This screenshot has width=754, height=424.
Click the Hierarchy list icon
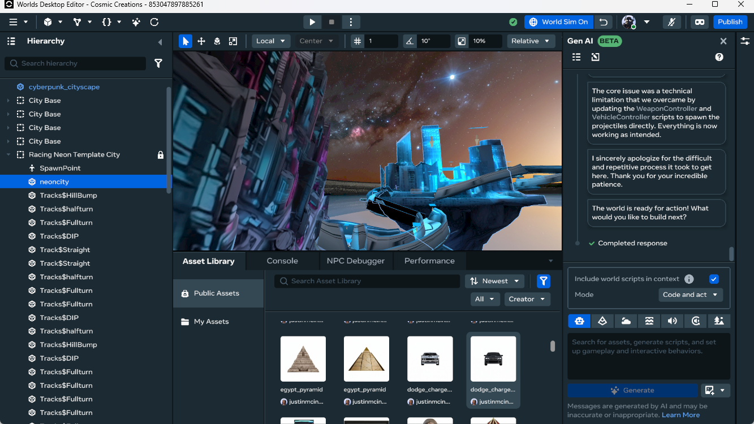pyautogui.click(x=11, y=41)
